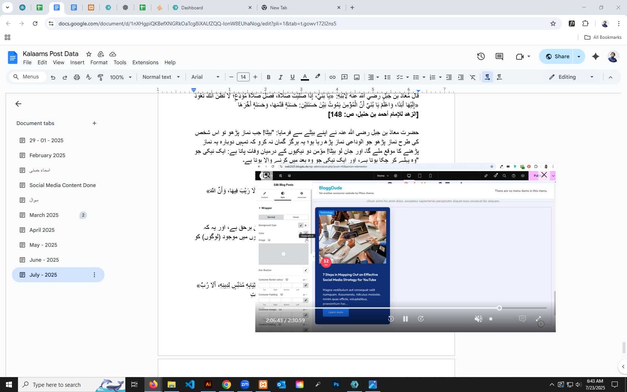Open the zoom level dropdown
This screenshot has width=627, height=392.
[x=121, y=77]
